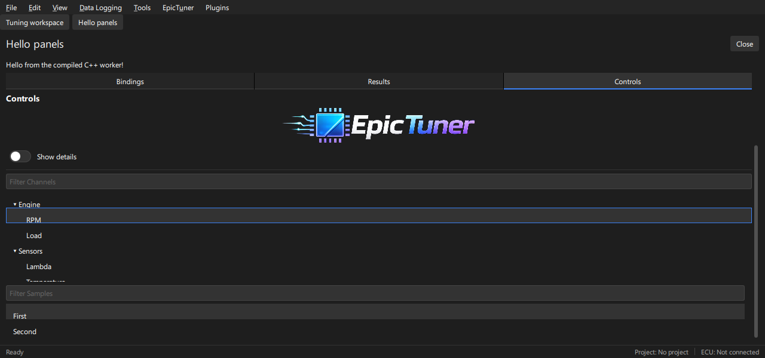Click the Filter Samples input field

(375, 293)
